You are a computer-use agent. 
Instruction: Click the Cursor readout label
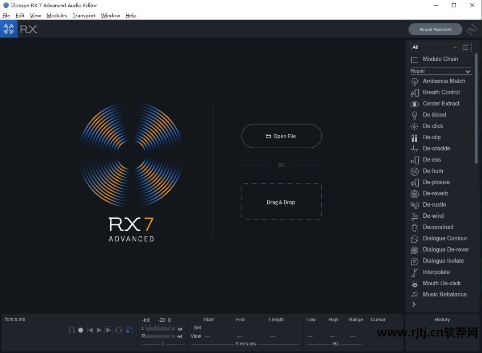pos(378,320)
